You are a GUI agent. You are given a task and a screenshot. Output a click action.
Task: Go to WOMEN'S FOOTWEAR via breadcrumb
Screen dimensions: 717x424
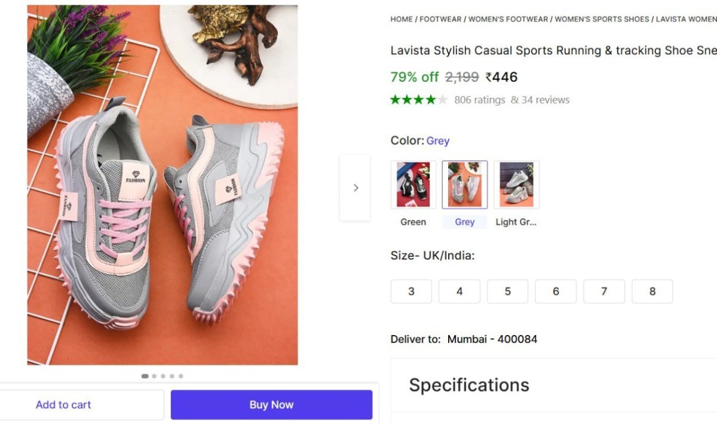point(507,19)
